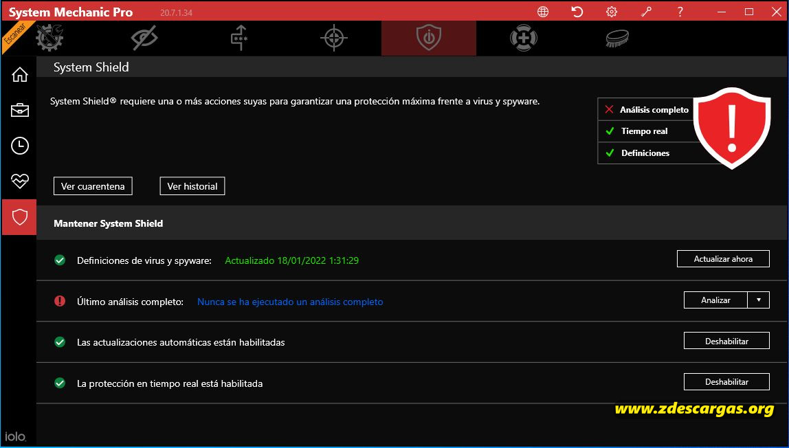Go to Home in the left sidebar
The height and width of the screenshot is (448, 789).
(x=20, y=74)
